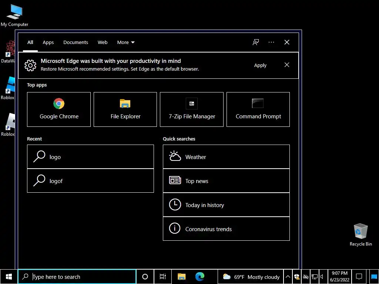Switch to the Web tab
The height and width of the screenshot is (284, 379).
click(103, 42)
